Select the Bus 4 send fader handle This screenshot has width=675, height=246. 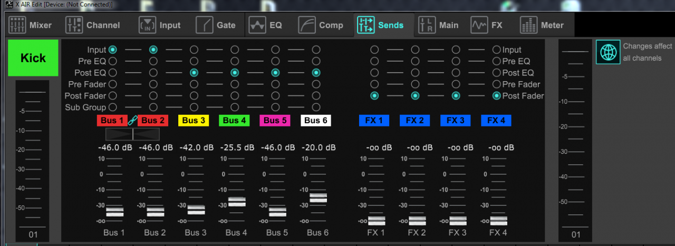236,201
